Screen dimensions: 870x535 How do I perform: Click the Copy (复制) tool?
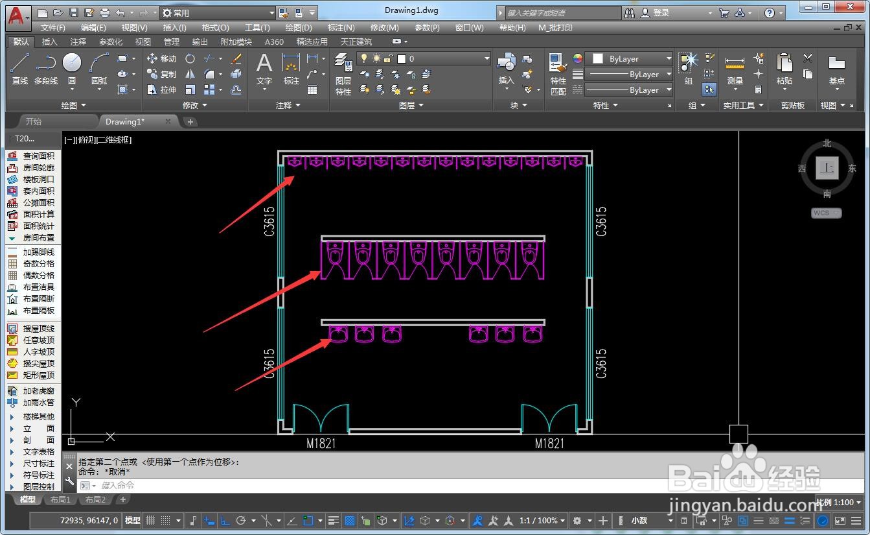[x=161, y=74]
